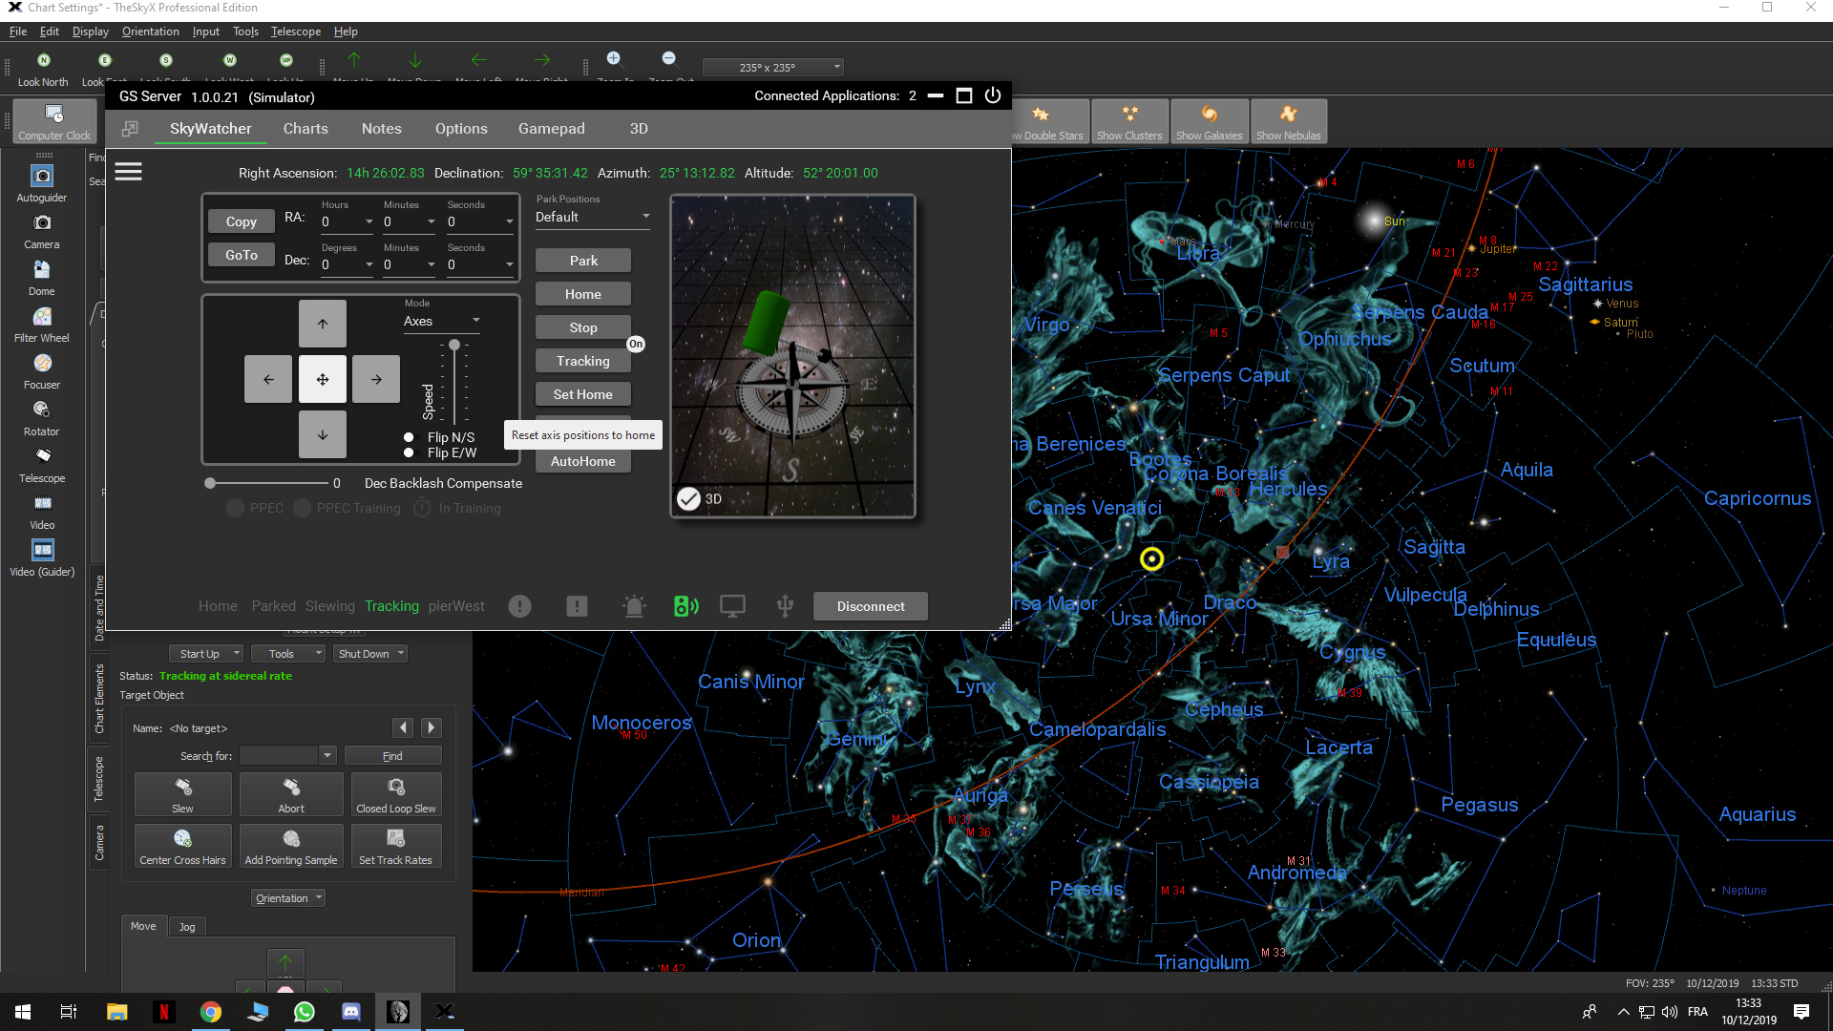
Task: Click the Move Left green arrow icon
Action: tap(478, 59)
